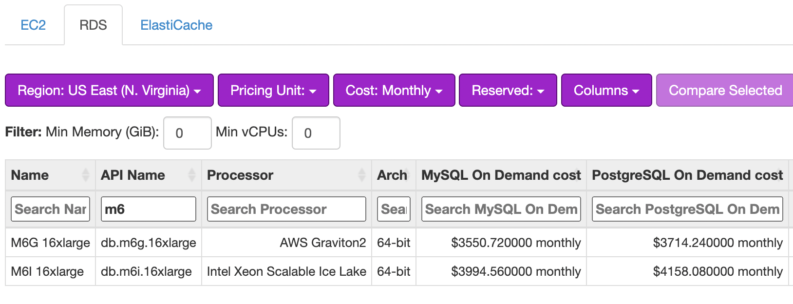Expand the Reserved dropdown menu
The image size is (793, 304).
tap(508, 90)
